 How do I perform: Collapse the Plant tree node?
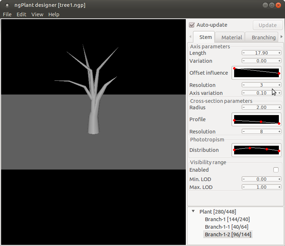(x=193, y=212)
